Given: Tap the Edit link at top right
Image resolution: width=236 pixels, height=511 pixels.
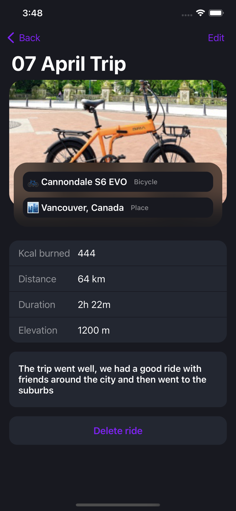Looking at the screenshot, I should tap(216, 38).
